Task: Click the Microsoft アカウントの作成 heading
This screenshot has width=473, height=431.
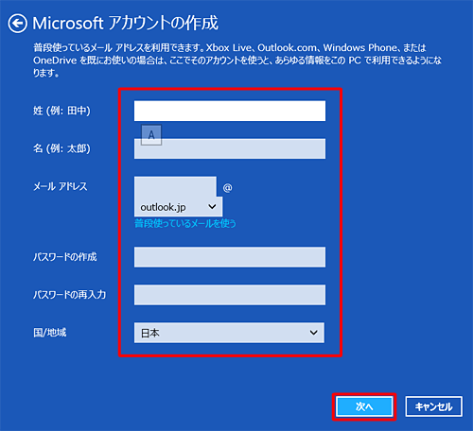Action: point(126,24)
